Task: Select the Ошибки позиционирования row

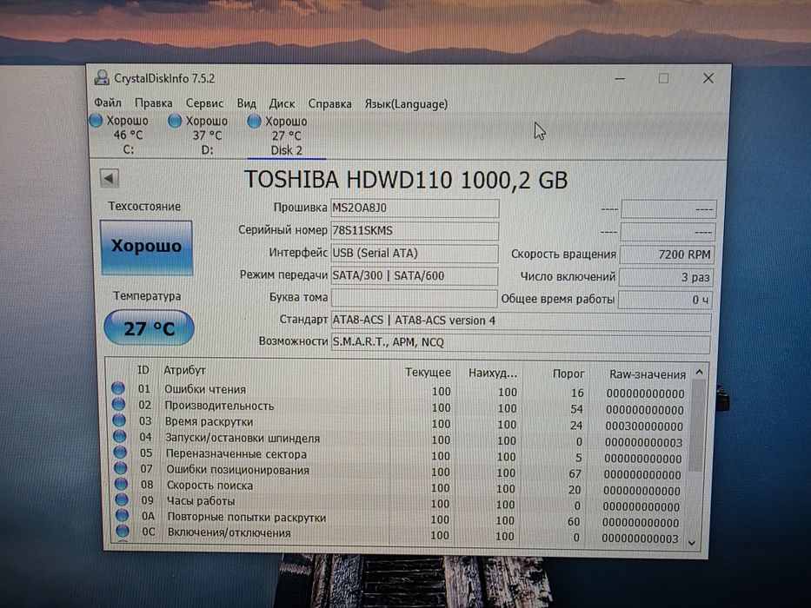Action: 397,471
